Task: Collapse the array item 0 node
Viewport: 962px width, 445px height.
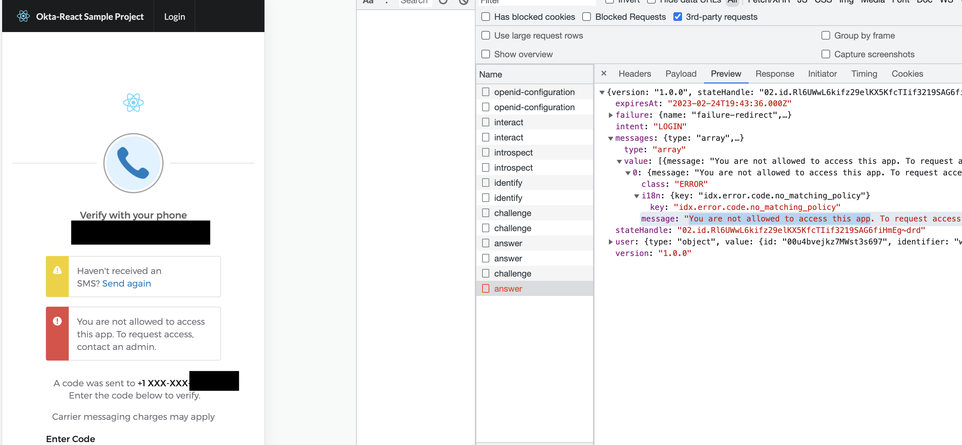Action: point(628,173)
